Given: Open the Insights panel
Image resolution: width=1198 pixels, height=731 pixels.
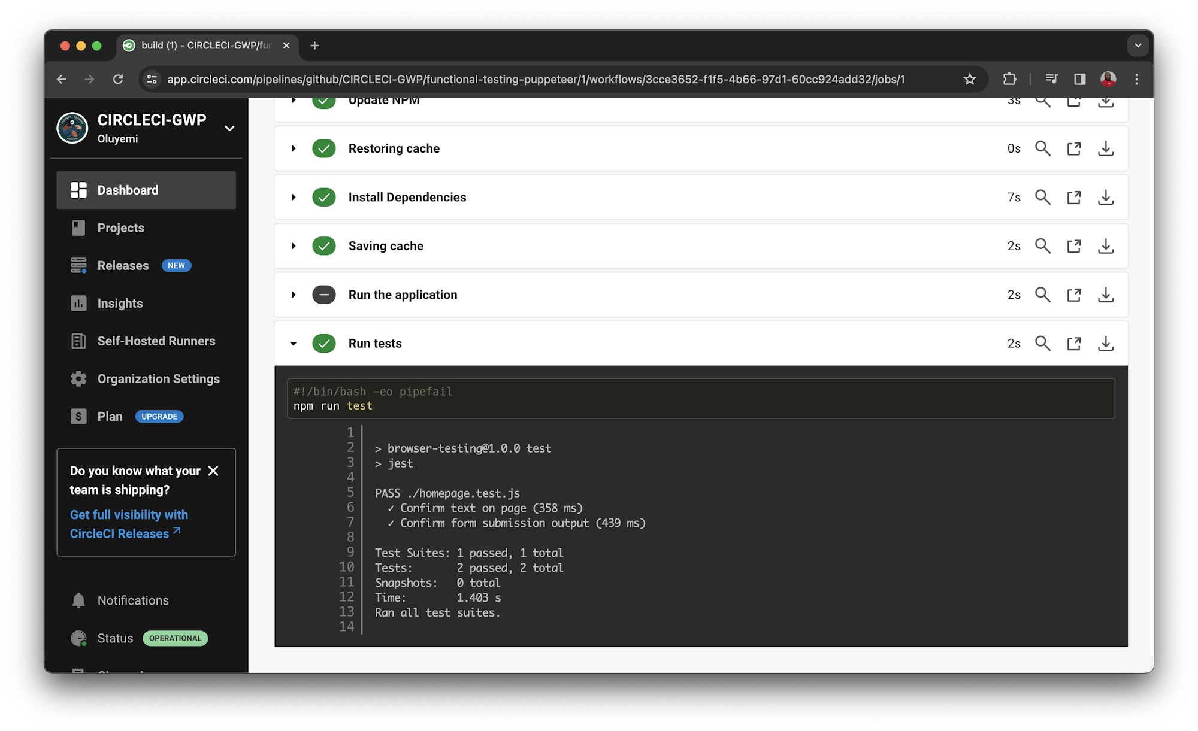Looking at the screenshot, I should click(x=119, y=303).
